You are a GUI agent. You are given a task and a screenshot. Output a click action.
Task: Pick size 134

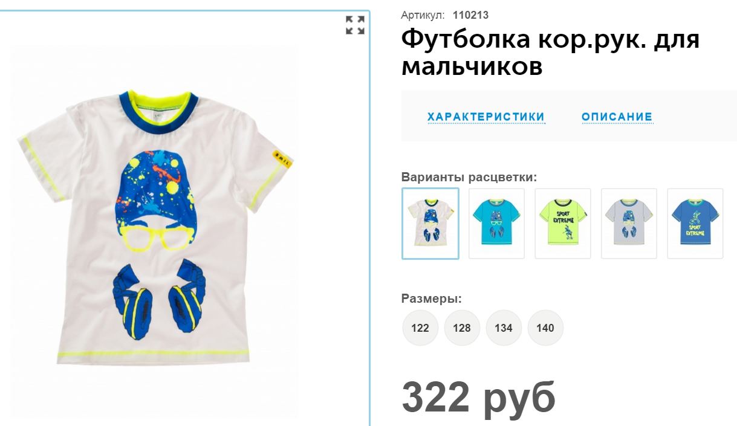[504, 328]
